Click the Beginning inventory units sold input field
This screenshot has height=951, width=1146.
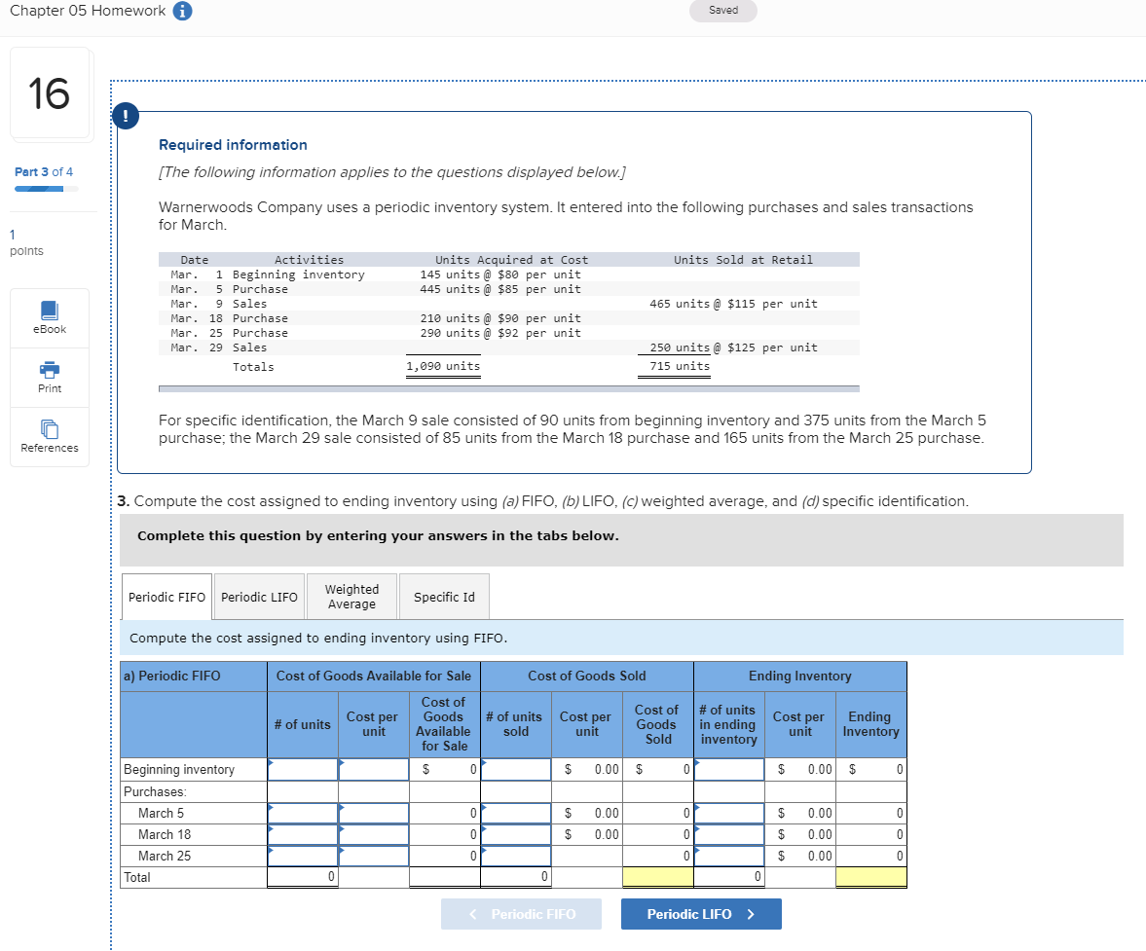pos(515,769)
